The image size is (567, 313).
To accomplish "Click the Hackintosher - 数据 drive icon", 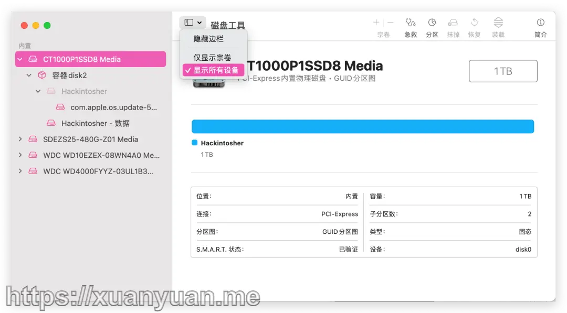I will pos(51,123).
